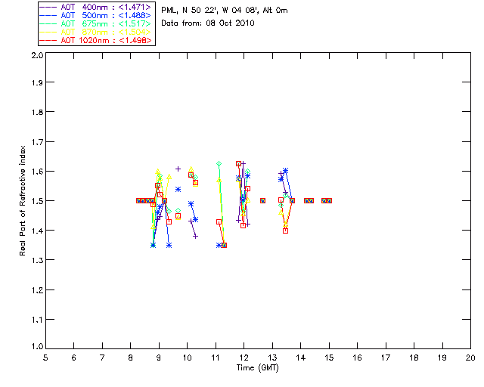Click the 'Data from: 08 Oct 2010' text

208,23
